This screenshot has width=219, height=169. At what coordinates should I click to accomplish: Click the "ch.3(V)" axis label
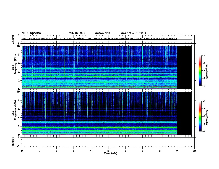click(13, 142)
